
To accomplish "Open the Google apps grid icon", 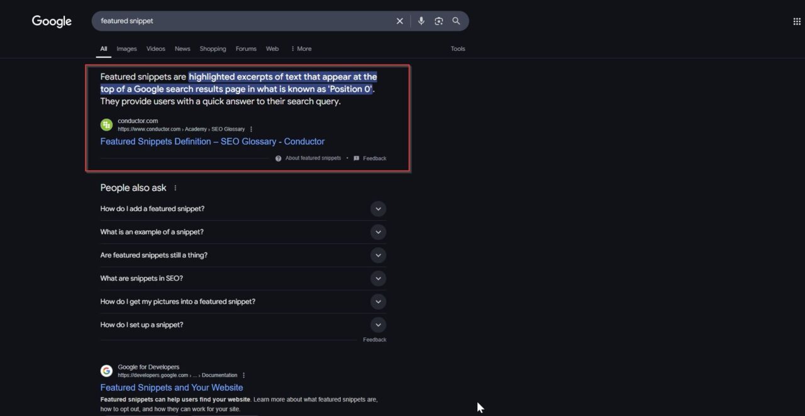I will pyautogui.click(x=797, y=21).
